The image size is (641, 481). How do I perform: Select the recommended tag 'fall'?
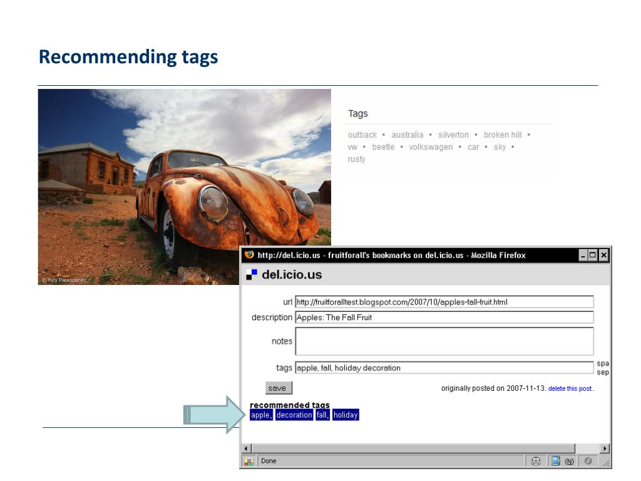[322, 415]
